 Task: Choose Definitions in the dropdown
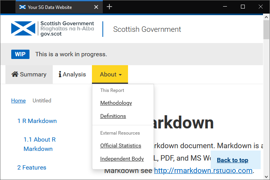tap(113, 116)
